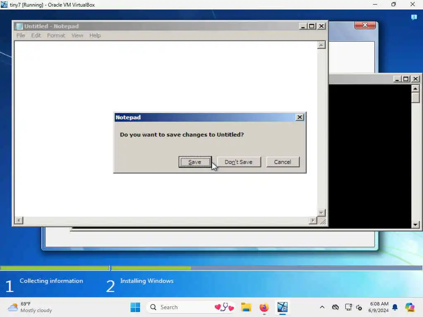Restore down the VirtualBox window
The width and height of the screenshot is (423, 317).
[x=394, y=5]
